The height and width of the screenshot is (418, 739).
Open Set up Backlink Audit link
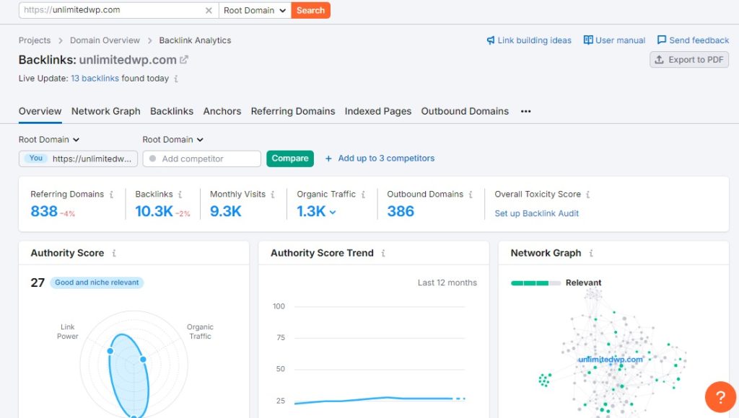coord(537,214)
